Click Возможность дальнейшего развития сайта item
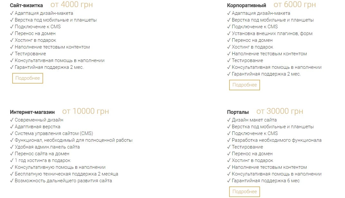Screen dimensions: 345x198 point(63,181)
